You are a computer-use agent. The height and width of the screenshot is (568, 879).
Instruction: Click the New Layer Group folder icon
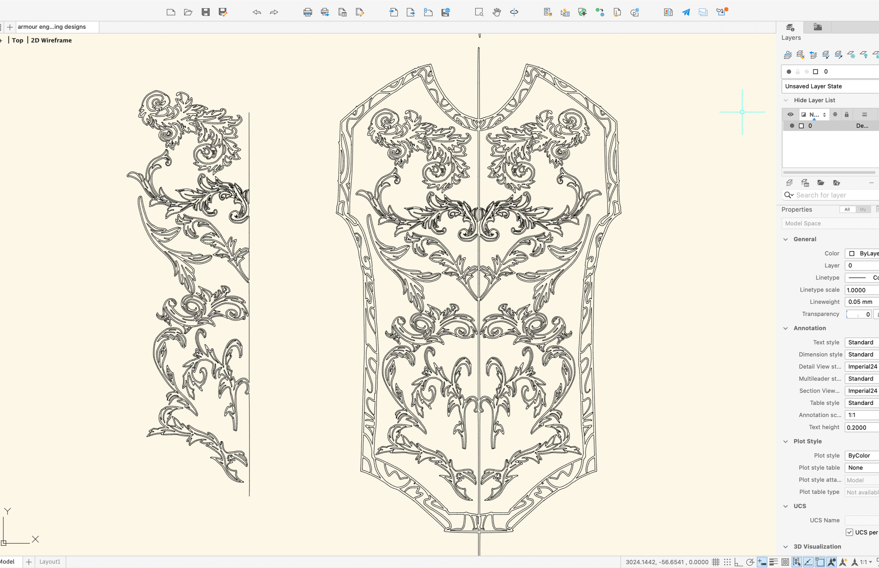tap(821, 183)
